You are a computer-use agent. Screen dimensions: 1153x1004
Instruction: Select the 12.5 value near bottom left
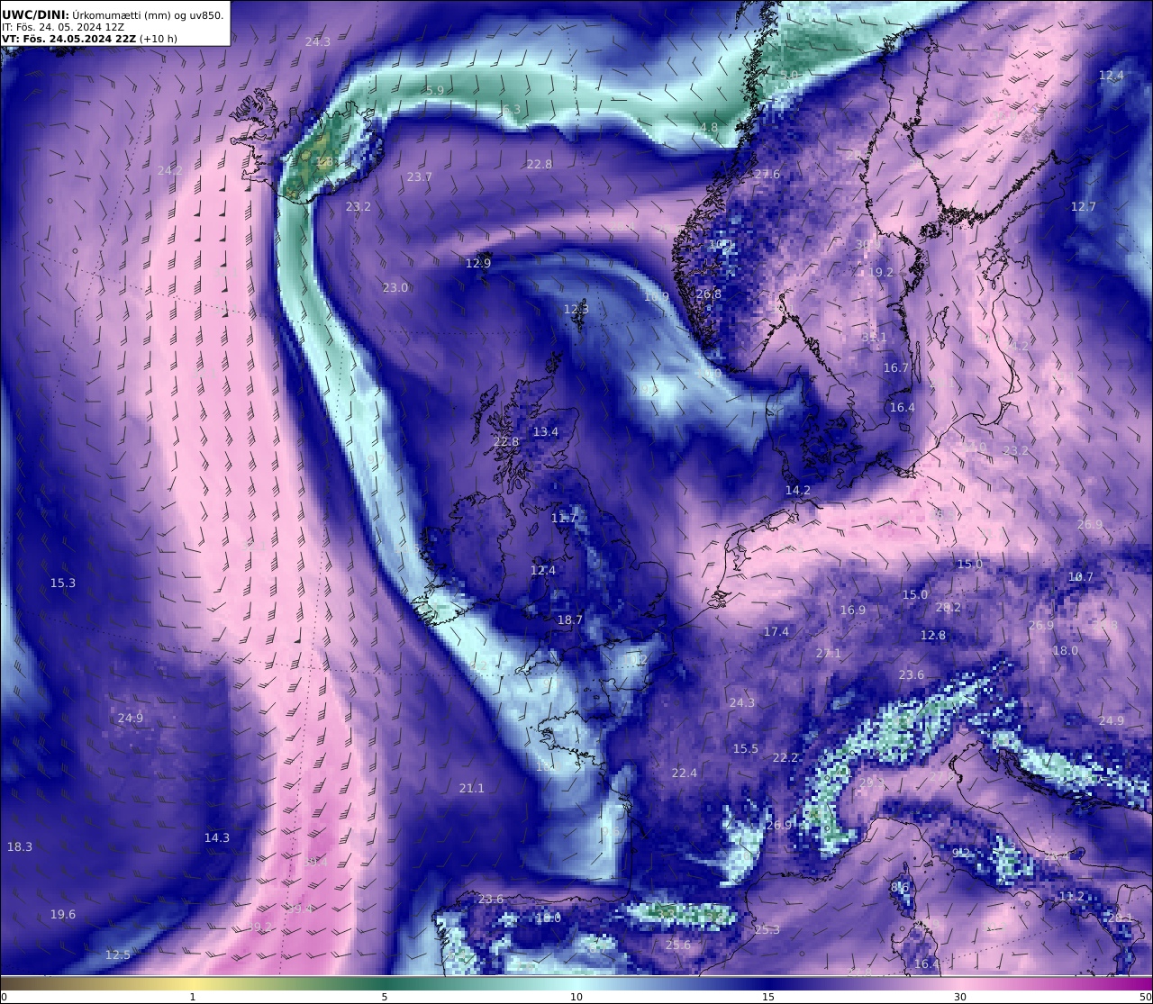coord(118,955)
